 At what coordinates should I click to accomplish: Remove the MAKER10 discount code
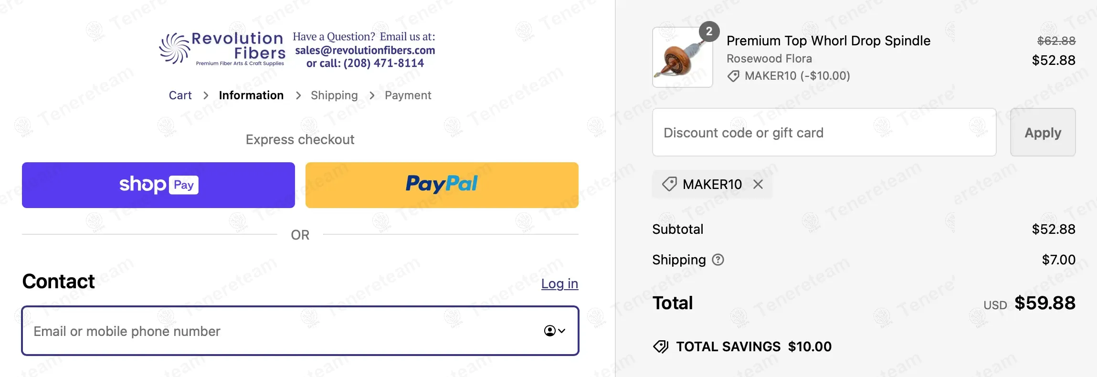point(758,184)
